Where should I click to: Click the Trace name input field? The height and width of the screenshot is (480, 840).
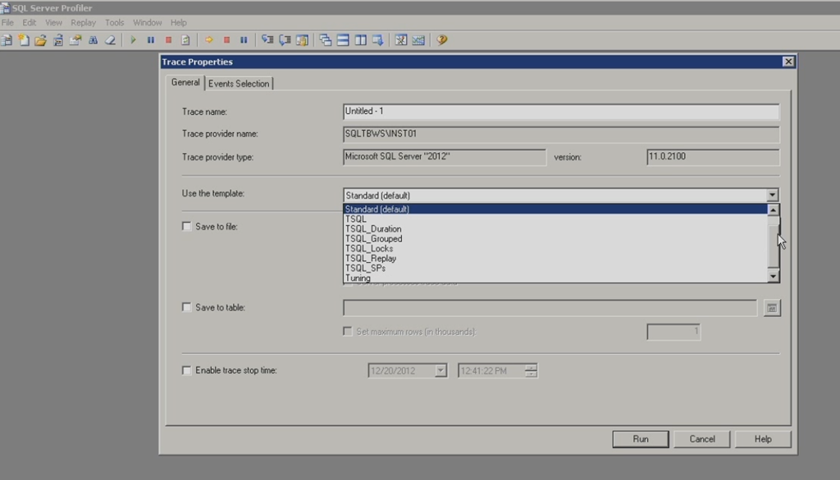[x=561, y=111]
